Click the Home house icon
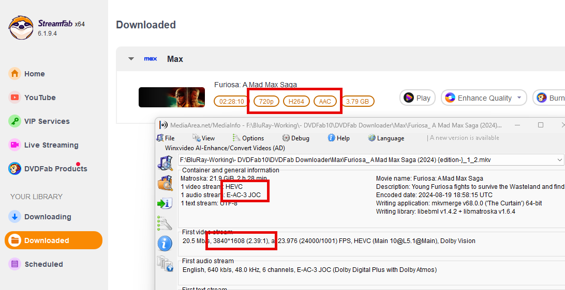 point(15,74)
